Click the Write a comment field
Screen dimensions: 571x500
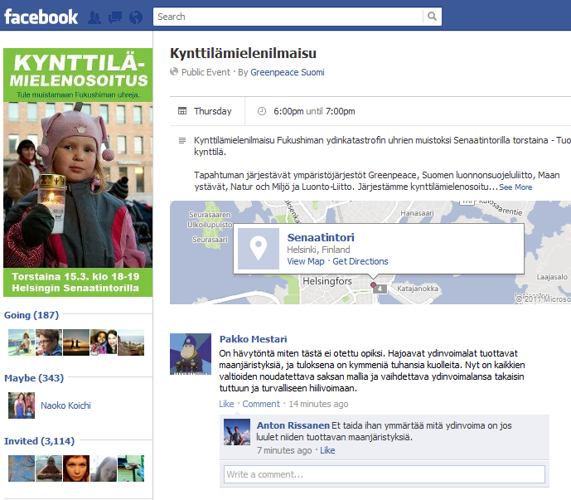coord(385,474)
